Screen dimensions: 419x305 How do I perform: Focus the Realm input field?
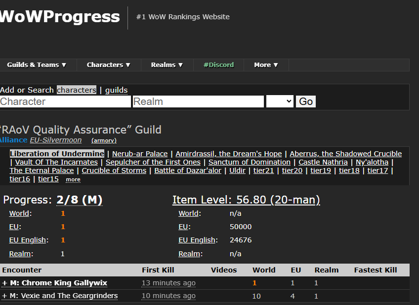coord(198,102)
